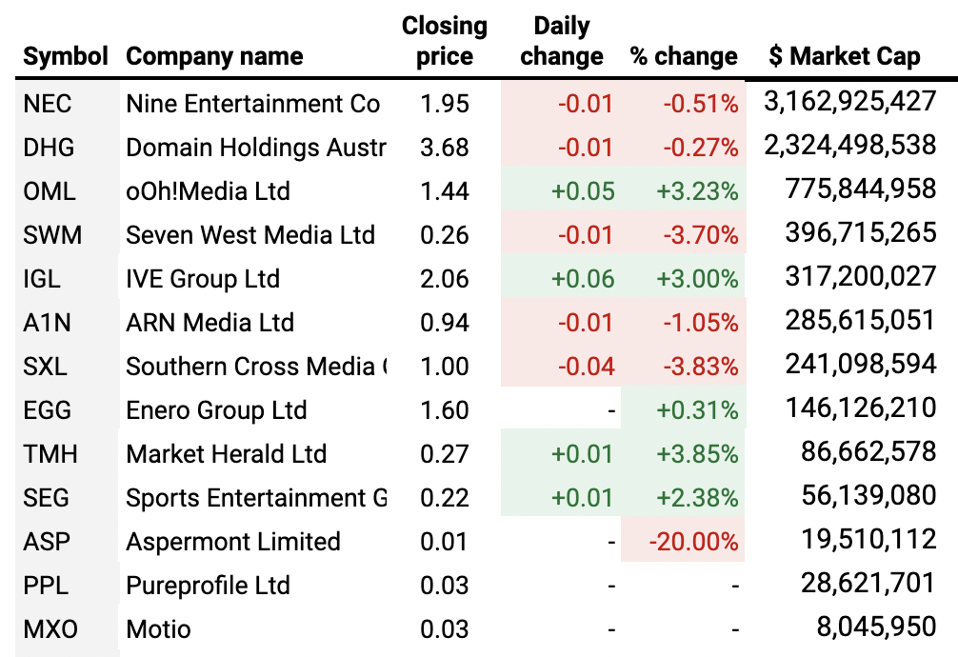958x657 pixels.
Task: Select the % change column header
Action: point(684,56)
